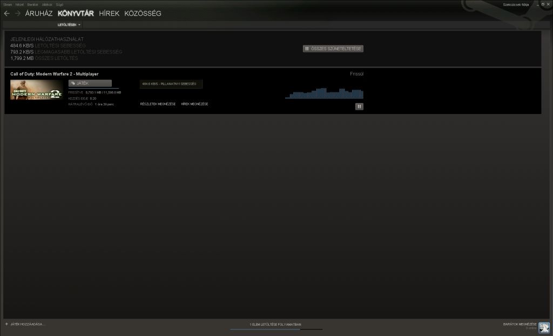
Task: Click the Frissül status text
Action: pos(356,74)
